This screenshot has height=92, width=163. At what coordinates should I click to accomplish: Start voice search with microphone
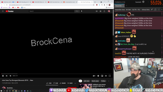pyautogui.click(x=81, y=11)
